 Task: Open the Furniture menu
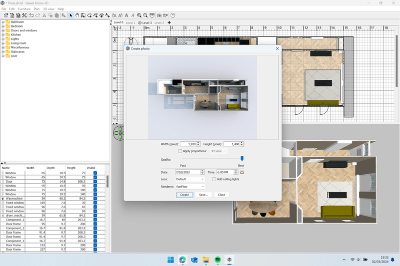(24, 9)
